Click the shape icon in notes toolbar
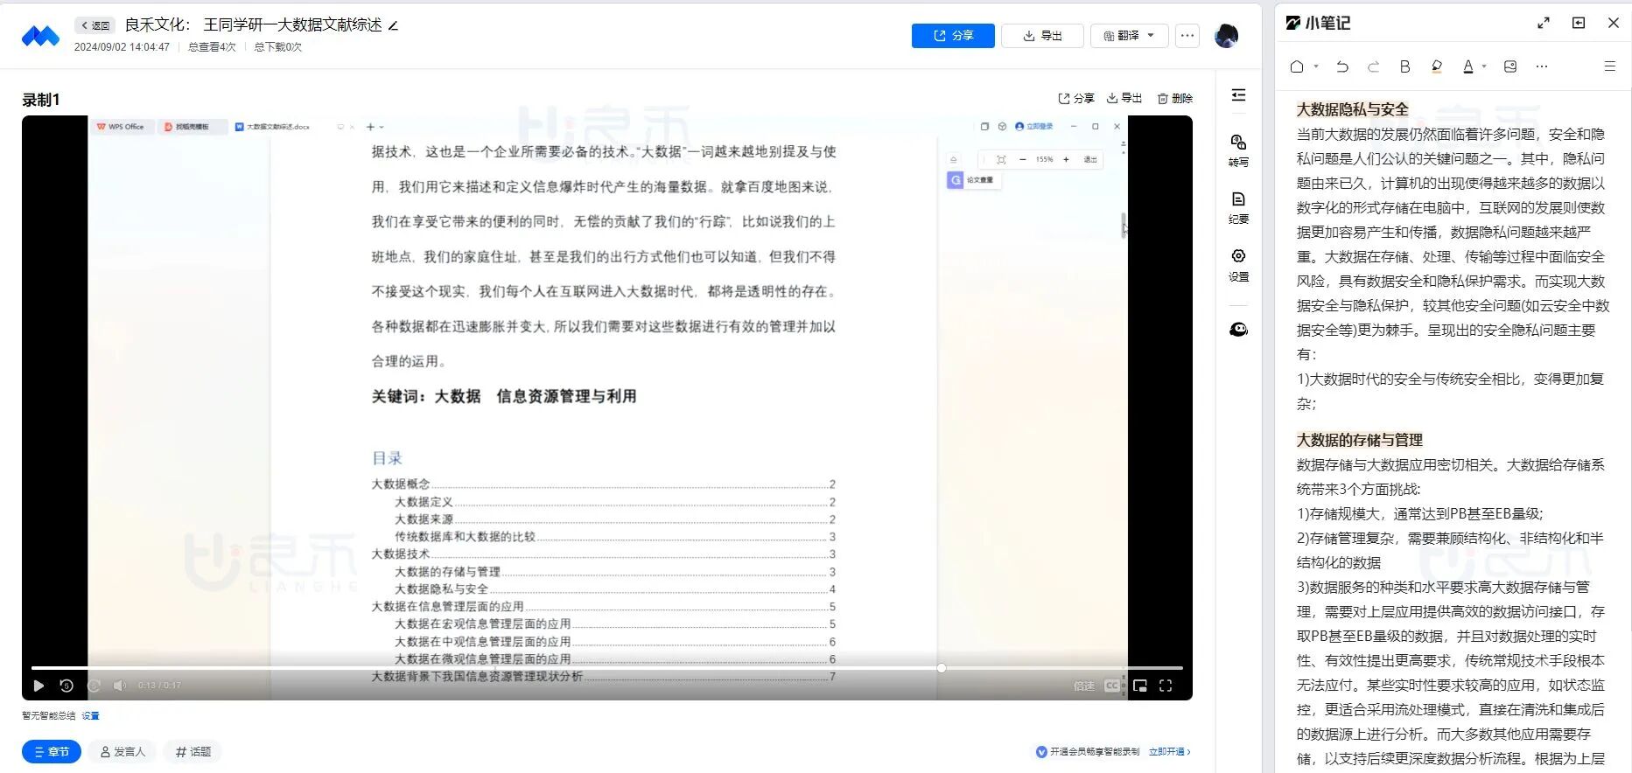The height and width of the screenshot is (773, 1632). pyautogui.click(x=1297, y=66)
